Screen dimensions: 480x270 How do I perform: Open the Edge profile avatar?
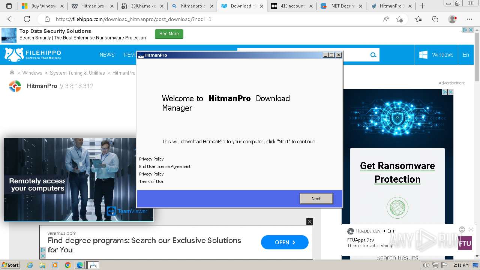click(453, 19)
